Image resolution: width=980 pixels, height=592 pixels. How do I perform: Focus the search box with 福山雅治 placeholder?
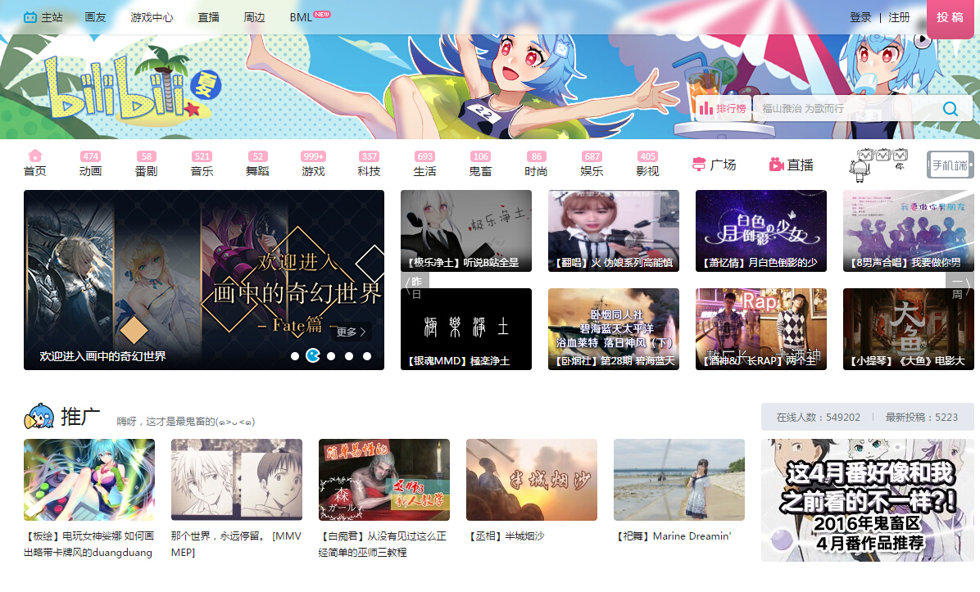click(844, 109)
